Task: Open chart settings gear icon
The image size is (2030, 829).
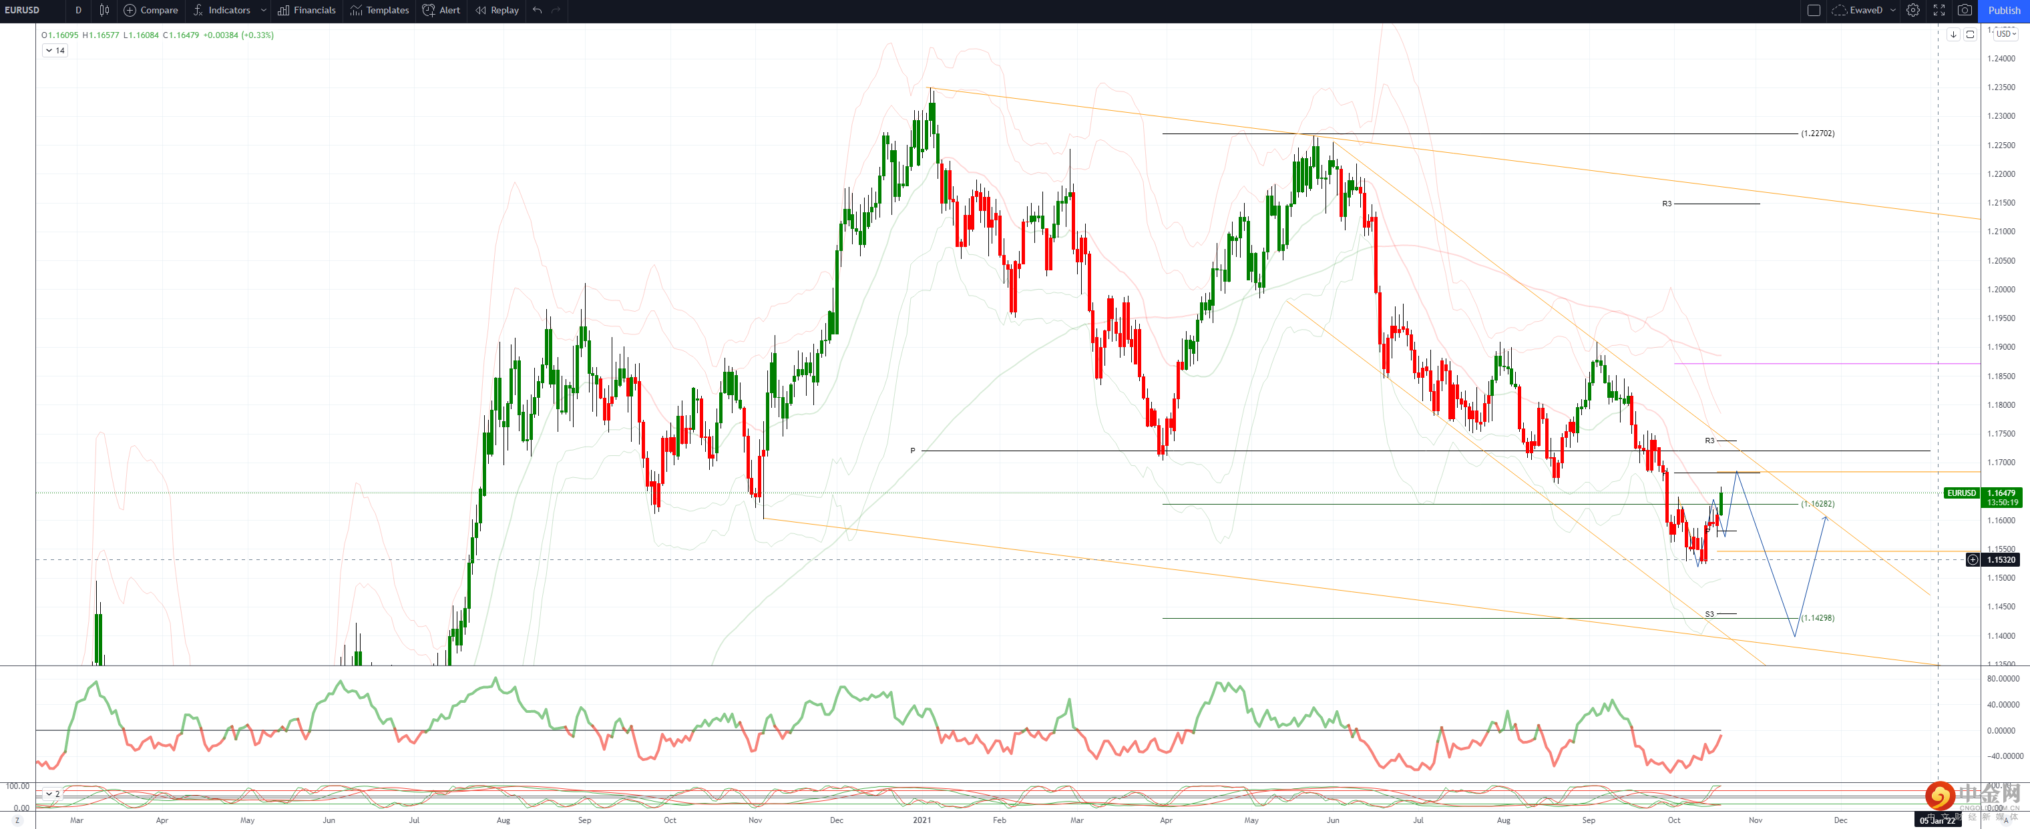Action: [x=1912, y=10]
